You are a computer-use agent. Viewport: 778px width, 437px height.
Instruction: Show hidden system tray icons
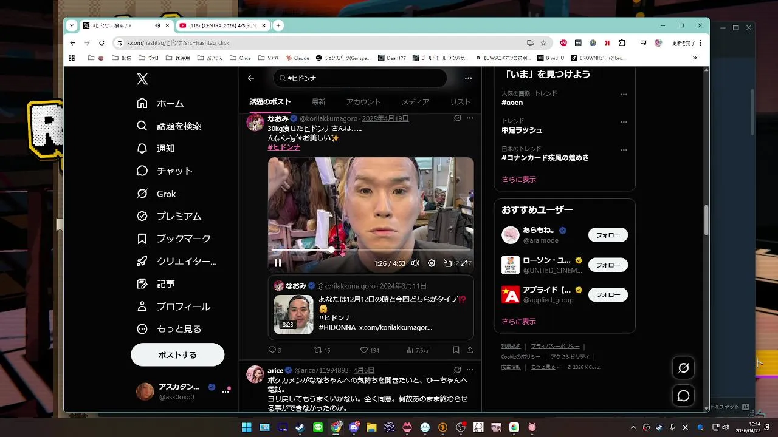tap(633, 427)
